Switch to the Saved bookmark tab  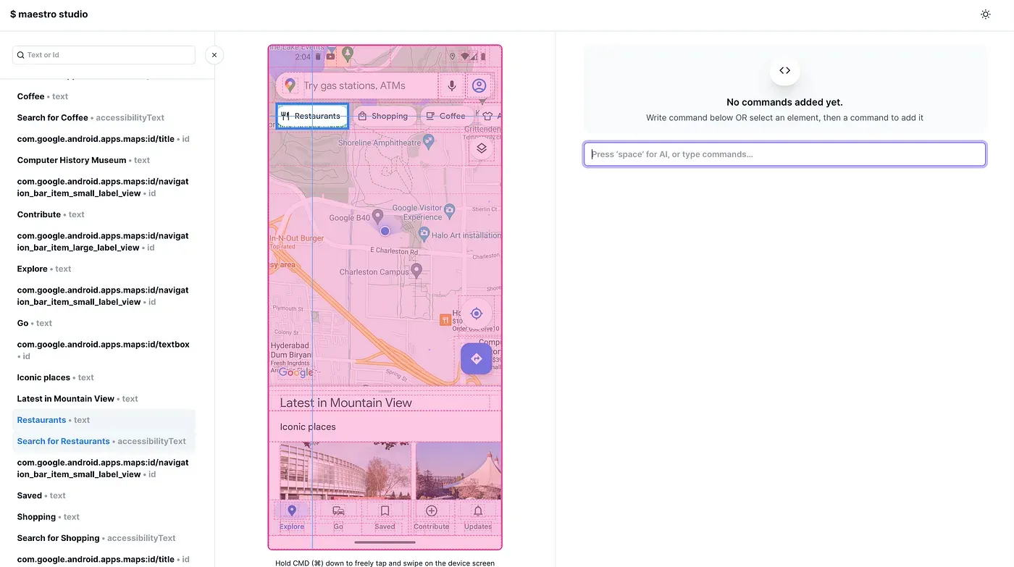tap(385, 511)
